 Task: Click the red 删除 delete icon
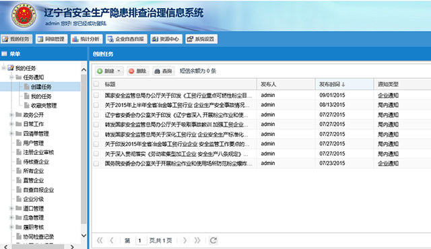click(x=131, y=71)
